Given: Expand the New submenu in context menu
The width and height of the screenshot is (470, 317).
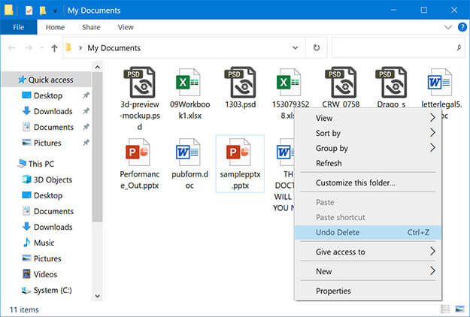Looking at the screenshot, I should pyautogui.click(x=368, y=271).
